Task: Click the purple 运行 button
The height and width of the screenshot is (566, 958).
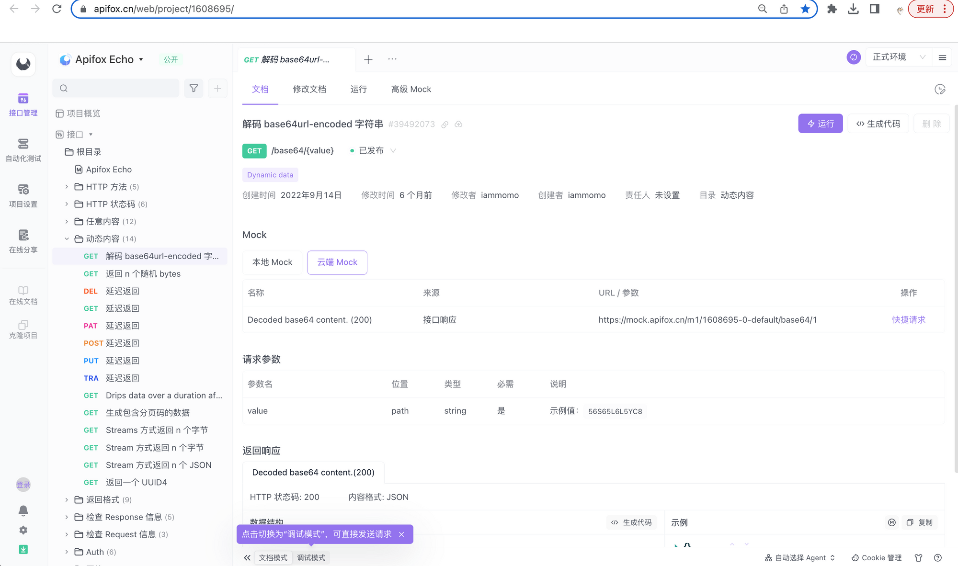Action: [x=820, y=124]
